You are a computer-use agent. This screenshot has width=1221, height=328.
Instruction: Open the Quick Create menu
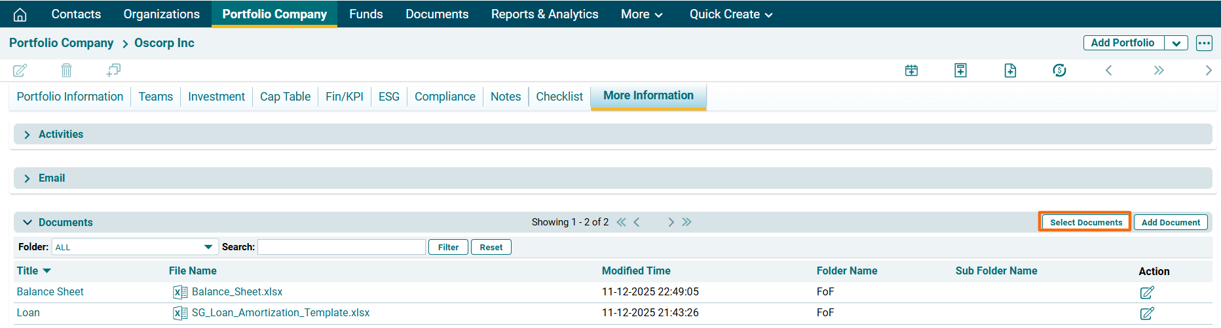tap(730, 14)
